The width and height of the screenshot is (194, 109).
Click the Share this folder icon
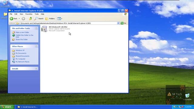[x=13, y=40]
